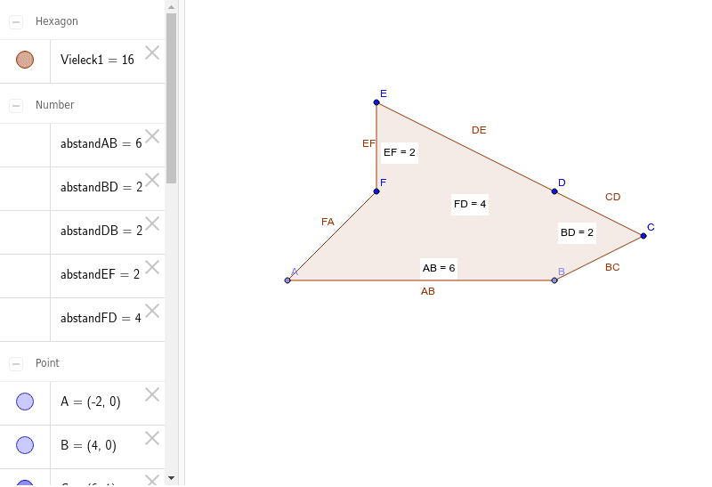Click the CD segment label
The height and width of the screenshot is (487, 712).
(613, 197)
